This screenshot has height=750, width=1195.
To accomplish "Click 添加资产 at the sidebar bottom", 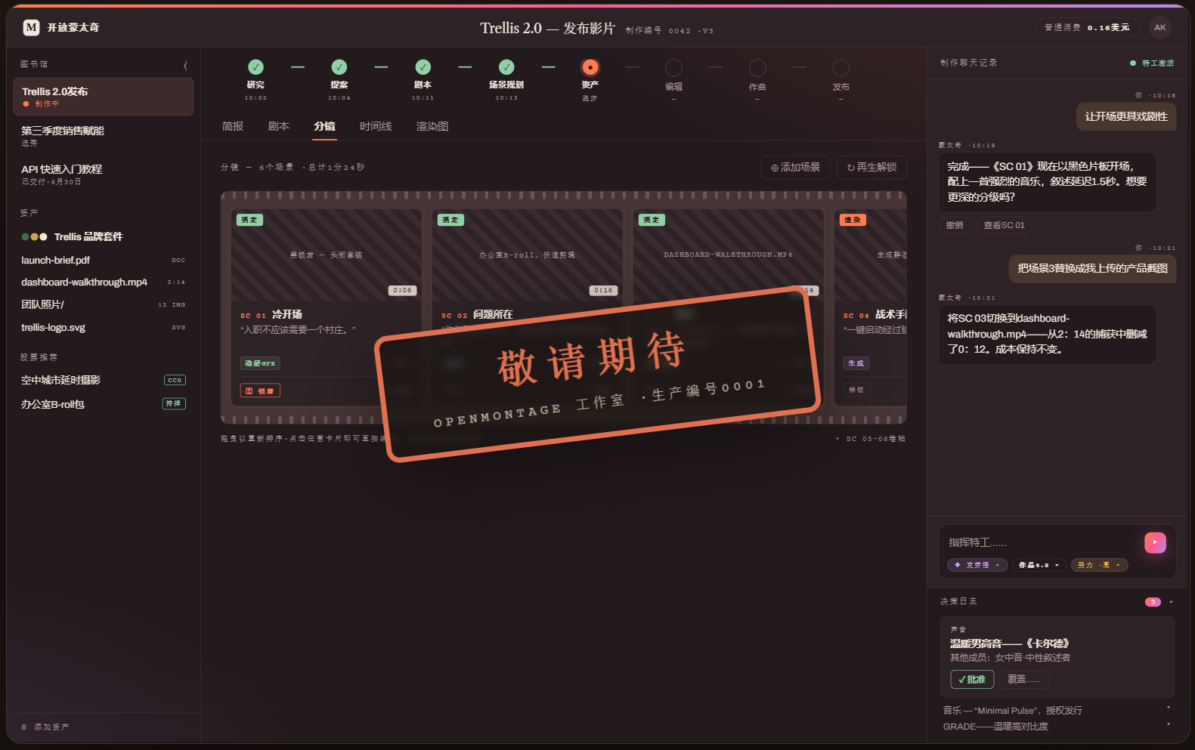I will pyautogui.click(x=45, y=727).
